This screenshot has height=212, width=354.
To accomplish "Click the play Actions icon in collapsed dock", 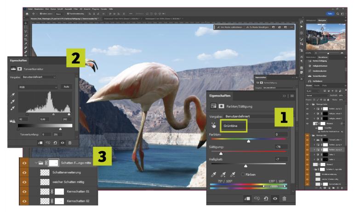I will (x=302, y=27).
